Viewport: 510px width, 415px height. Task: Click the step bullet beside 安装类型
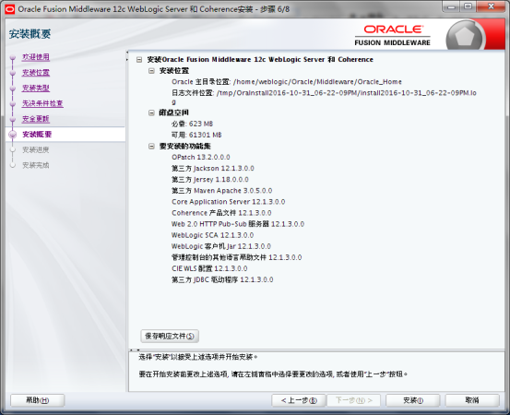point(13,89)
